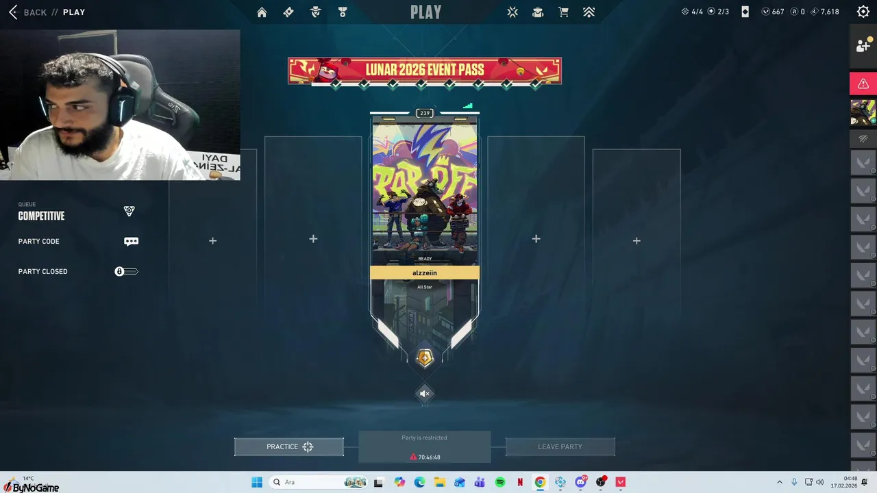Screen dimensions: 877x493
Task: Click the account level 239 badge
Action: coord(425,113)
